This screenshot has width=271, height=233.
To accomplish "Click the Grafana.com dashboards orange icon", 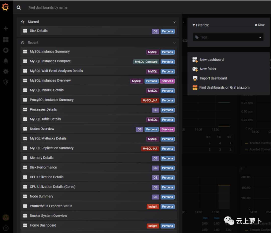I will (x=195, y=88).
